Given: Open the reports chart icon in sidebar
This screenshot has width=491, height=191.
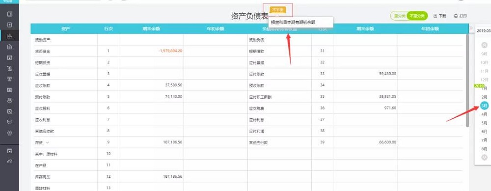Looking at the screenshot, I should pyautogui.click(x=9, y=36).
